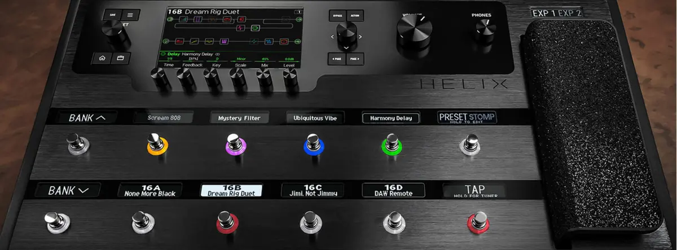Click the BANK up scribble strip label
Screen dimensions: 677x250
coord(87,118)
